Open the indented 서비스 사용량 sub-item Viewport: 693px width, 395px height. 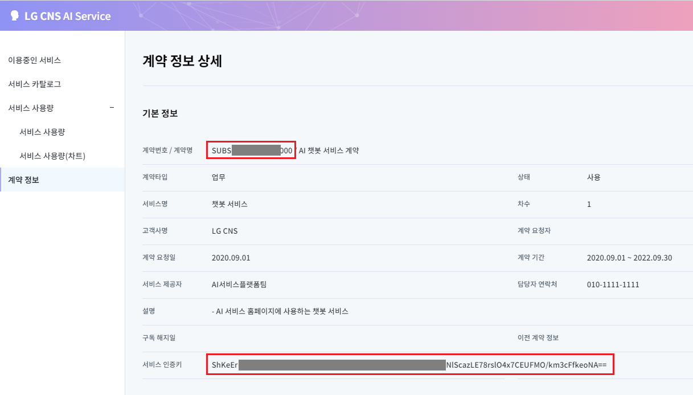click(42, 132)
